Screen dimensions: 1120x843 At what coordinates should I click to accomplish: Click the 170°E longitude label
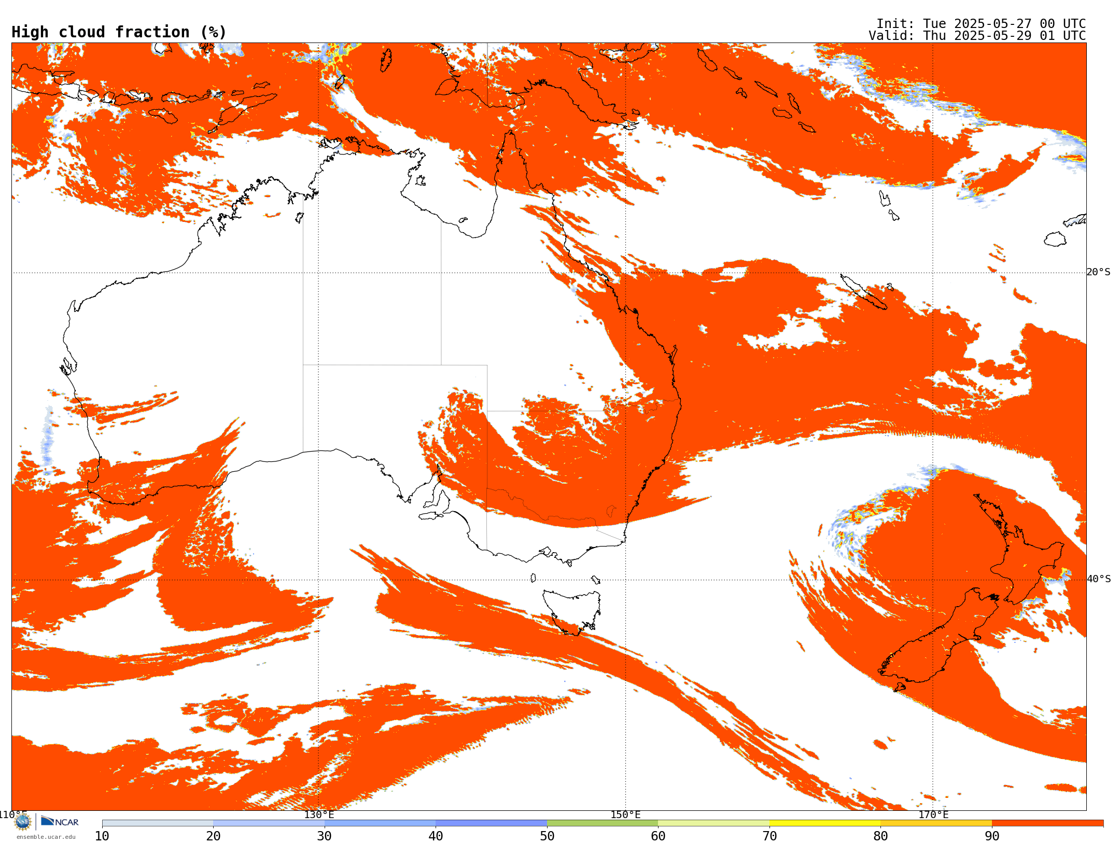tap(933, 814)
